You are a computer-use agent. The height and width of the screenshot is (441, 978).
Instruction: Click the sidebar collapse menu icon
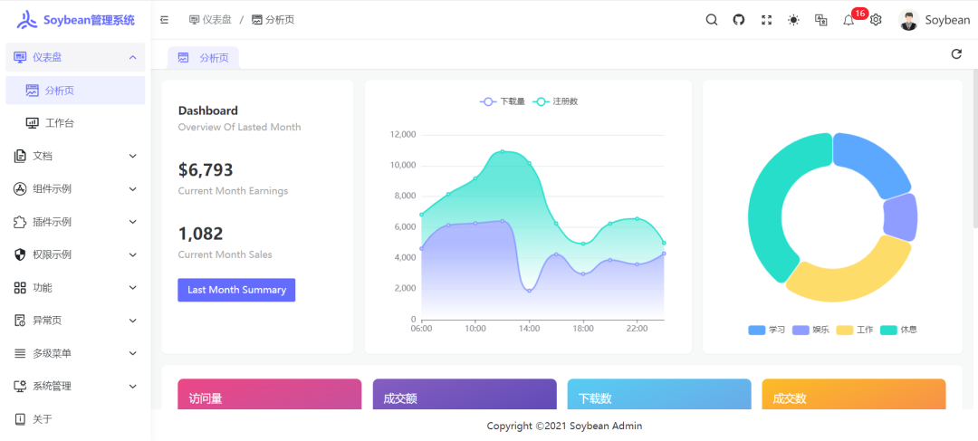point(164,20)
